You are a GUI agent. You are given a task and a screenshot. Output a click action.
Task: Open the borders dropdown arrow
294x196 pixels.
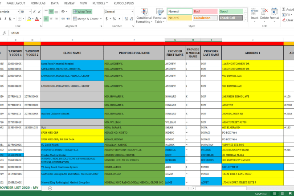point(24,19)
